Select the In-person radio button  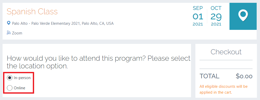10,78
